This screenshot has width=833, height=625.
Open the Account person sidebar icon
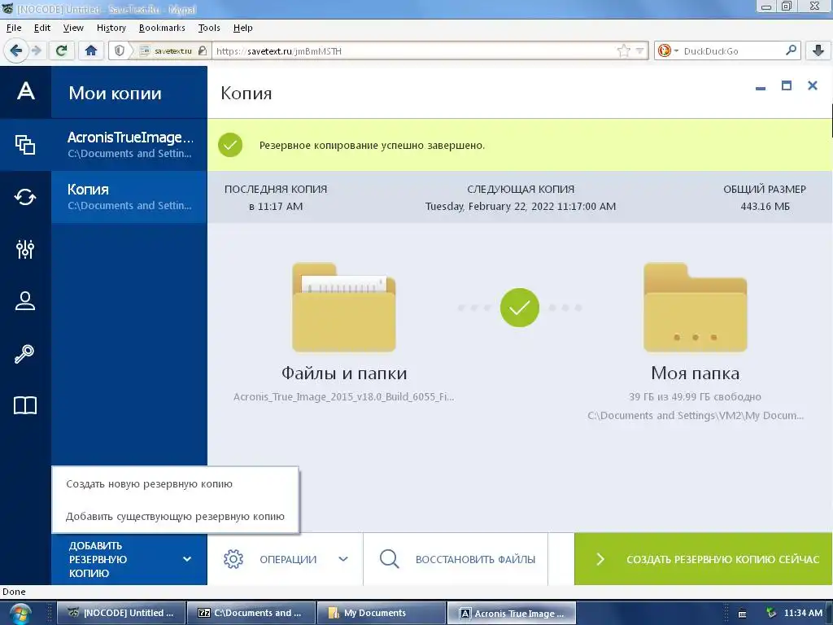(x=25, y=301)
